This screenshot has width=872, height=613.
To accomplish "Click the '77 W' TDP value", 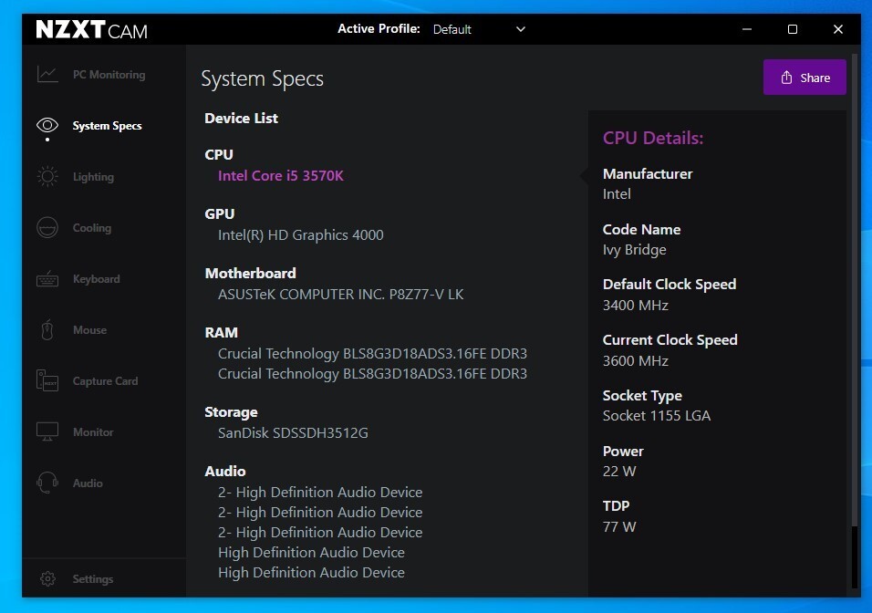I will pyautogui.click(x=619, y=526).
